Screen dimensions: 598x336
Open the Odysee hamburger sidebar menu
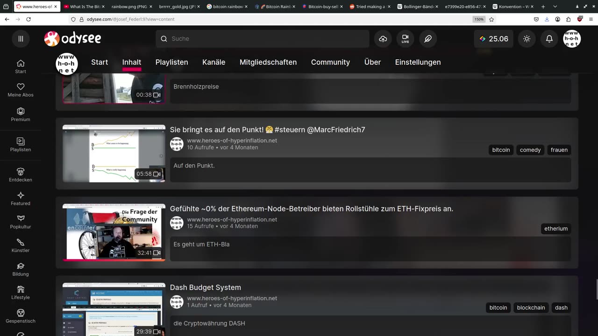(x=21, y=39)
